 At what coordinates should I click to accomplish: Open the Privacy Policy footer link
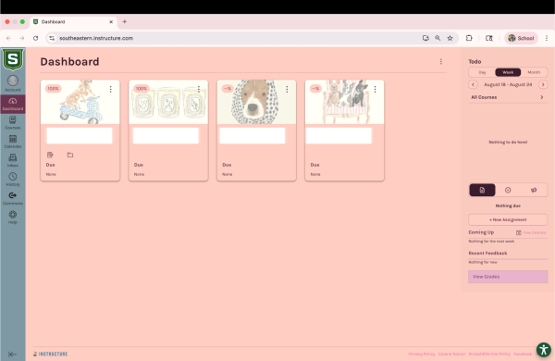pyautogui.click(x=422, y=354)
